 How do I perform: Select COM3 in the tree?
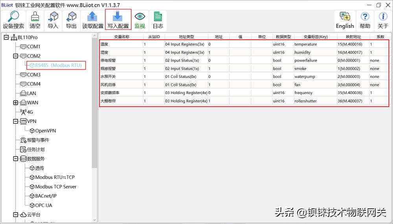click(x=33, y=75)
